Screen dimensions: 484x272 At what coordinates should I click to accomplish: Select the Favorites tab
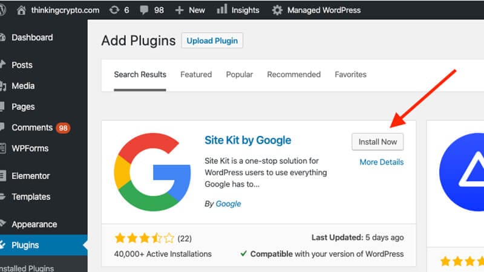[350, 74]
